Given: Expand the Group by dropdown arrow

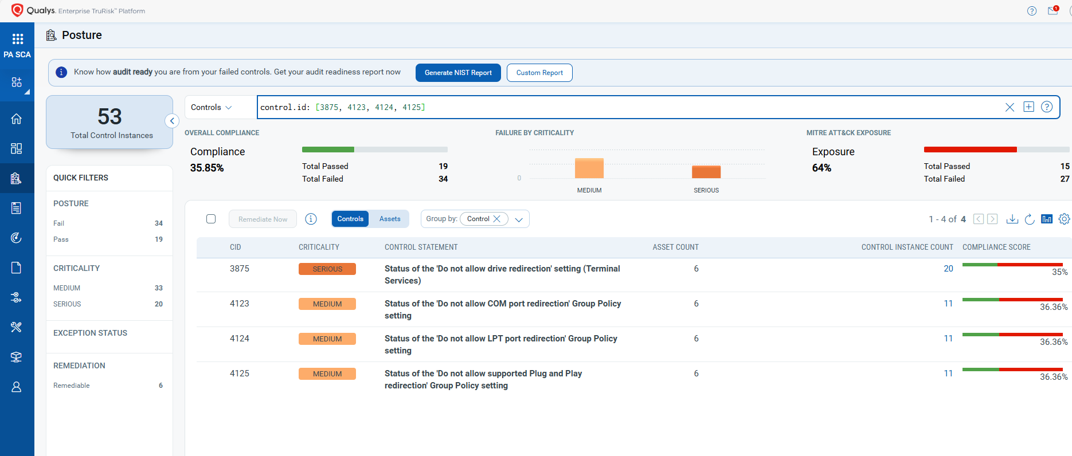Looking at the screenshot, I should click(519, 219).
